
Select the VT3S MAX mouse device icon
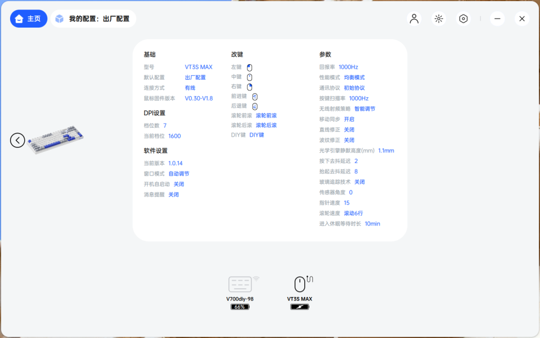click(x=300, y=284)
